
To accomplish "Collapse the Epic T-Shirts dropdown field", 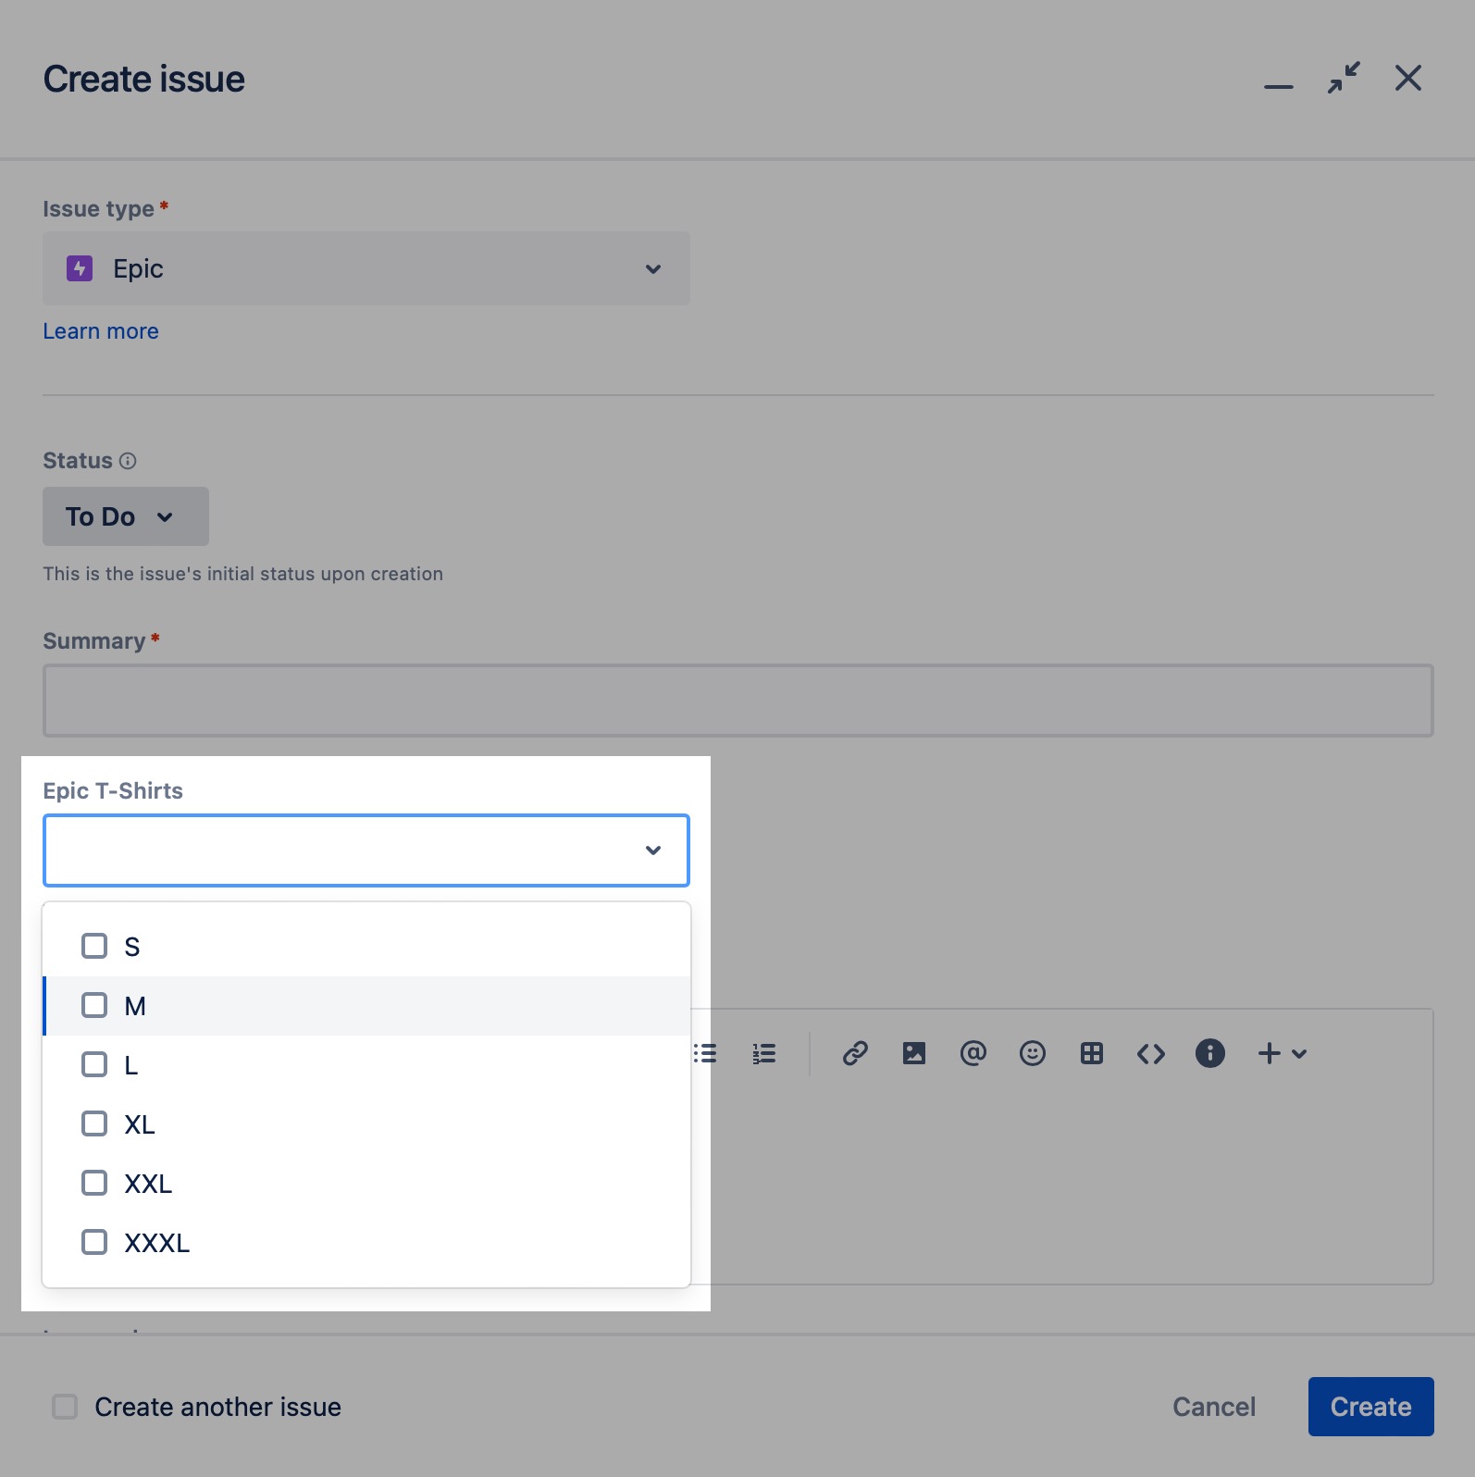I will (652, 850).
